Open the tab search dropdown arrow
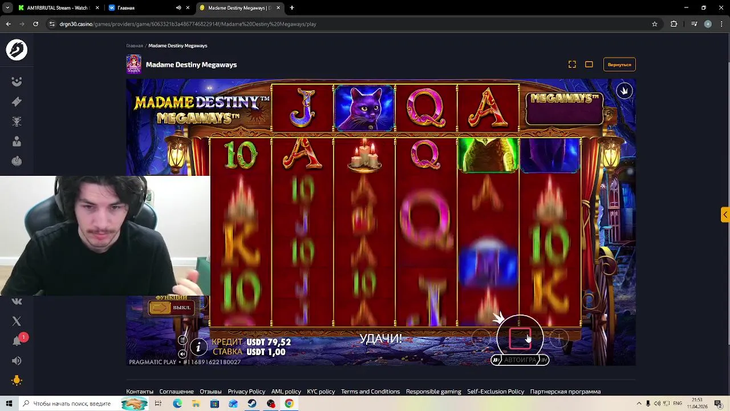The image size is (730, 411). point(7,8)
